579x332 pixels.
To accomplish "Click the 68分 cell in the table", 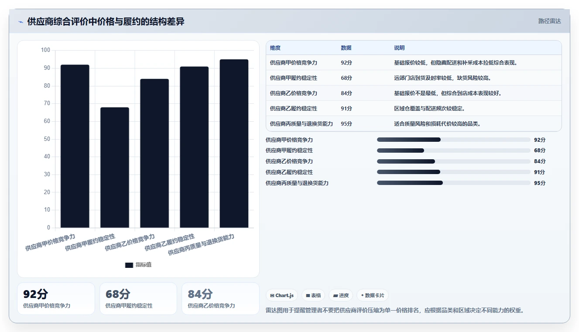I will coord(346,78).
